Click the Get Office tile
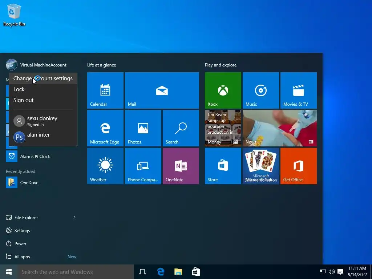 coord(299,166)
